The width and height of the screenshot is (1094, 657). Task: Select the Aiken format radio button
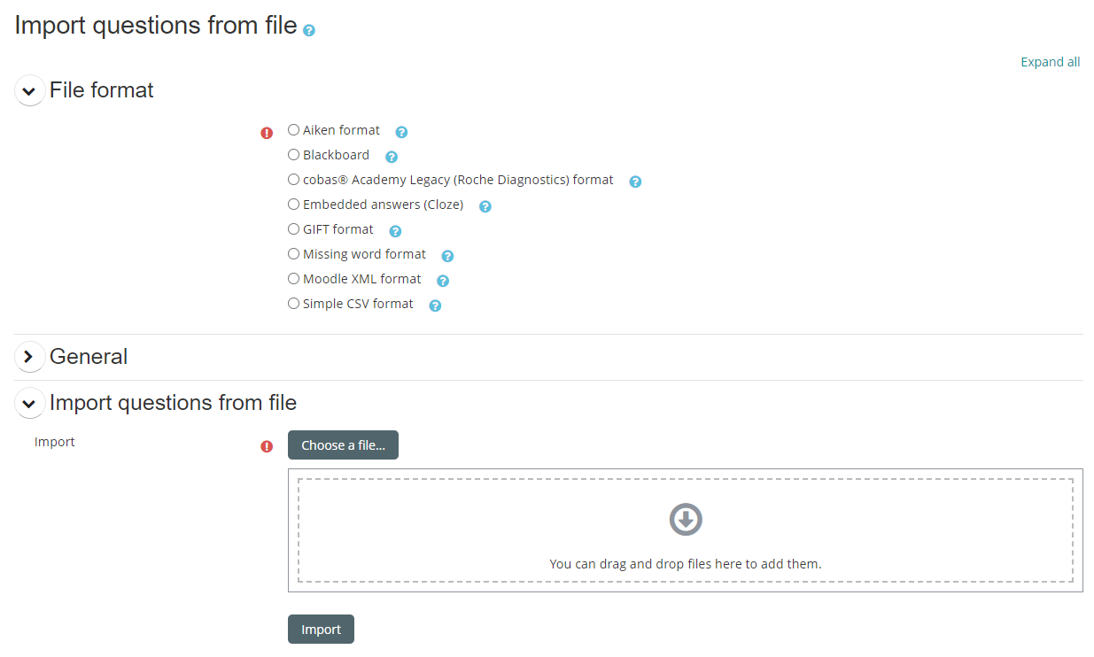(x=294, y=130)
